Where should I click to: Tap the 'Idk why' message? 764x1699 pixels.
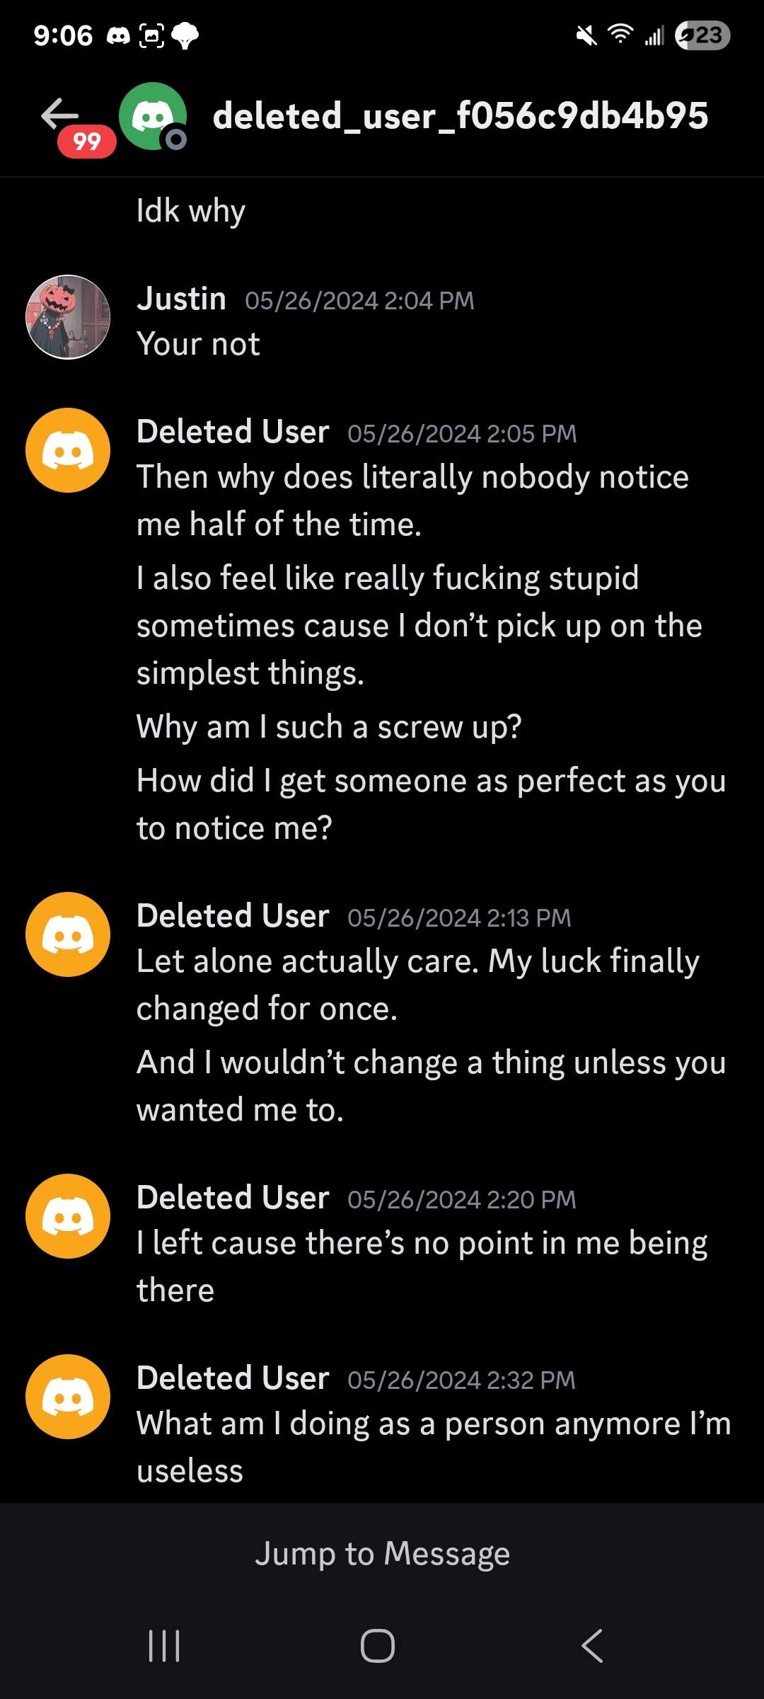click(191, 211)
